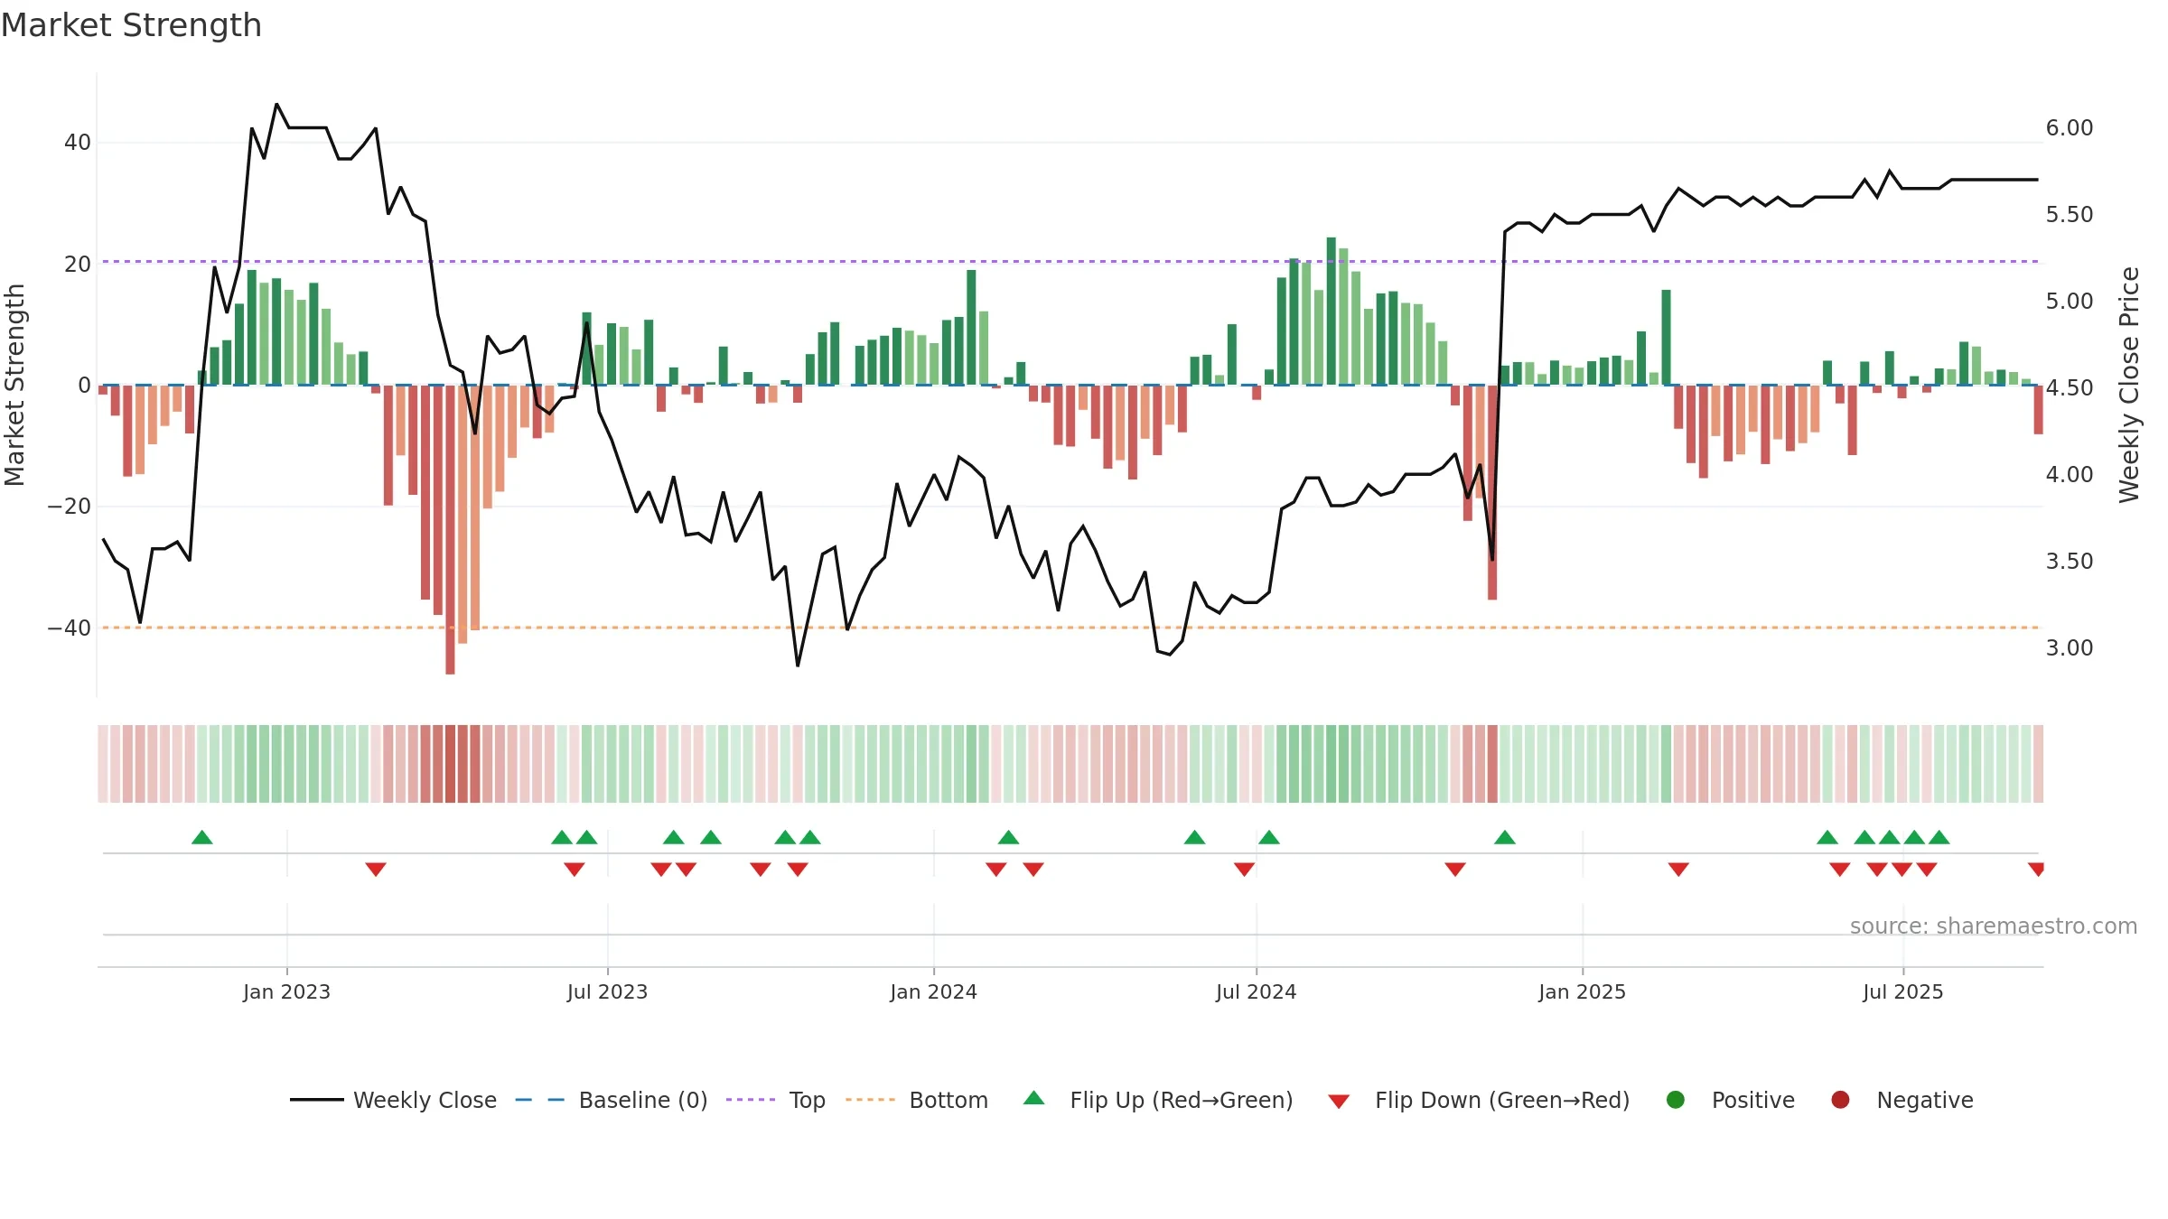Toggle the Positive legend entry
The image size is (2168, 1219).
tap(1730, 1100)
